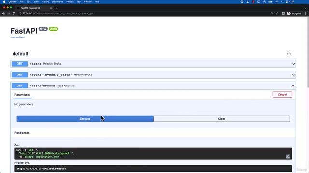This screenshot has width=309, height=173.
Task: Click the user silhouette icon in menu bar
Action: [x=248, y=2]
